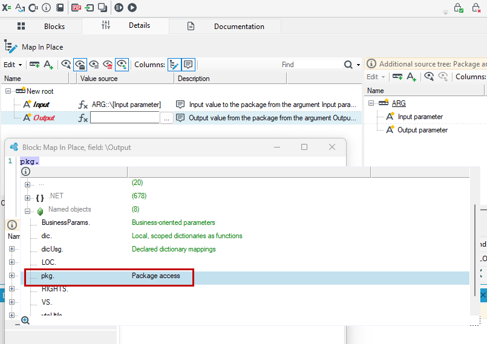Click the magnifier search icon next to Find
487x344 pixels.
coord(348,65)
